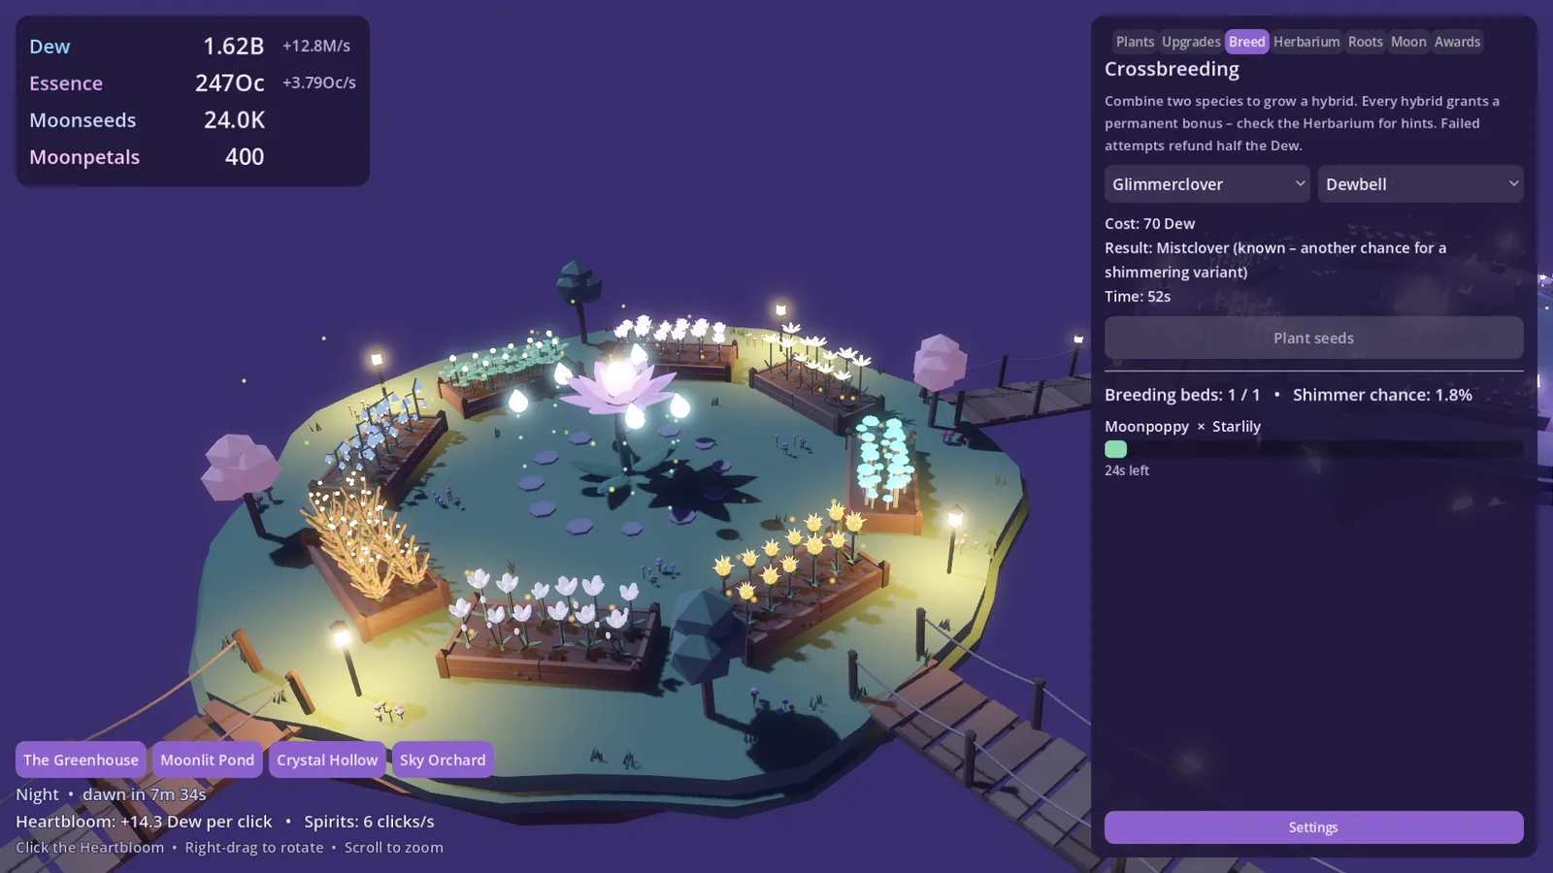Expand the Dewbell species dropdown
1553x873 pixels.
(1421, 184)
